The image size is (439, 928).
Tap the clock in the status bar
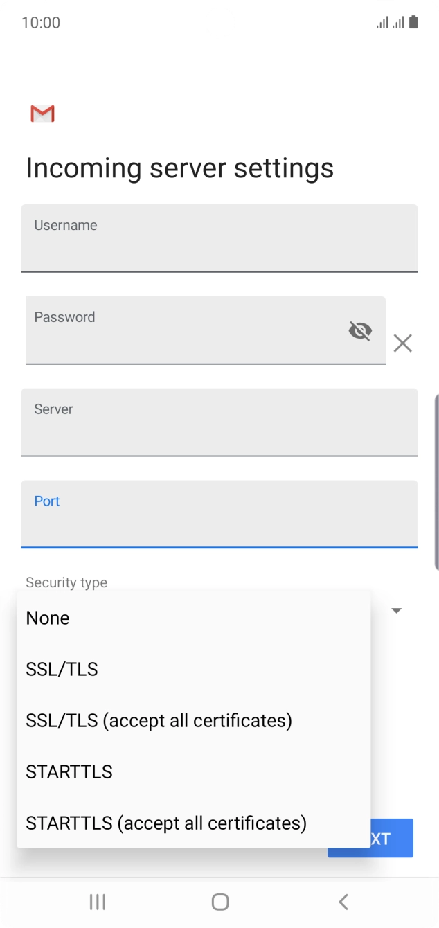tap(42, 22)
